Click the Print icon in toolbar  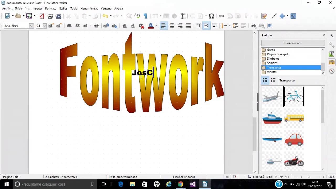(x=50, y=16)
